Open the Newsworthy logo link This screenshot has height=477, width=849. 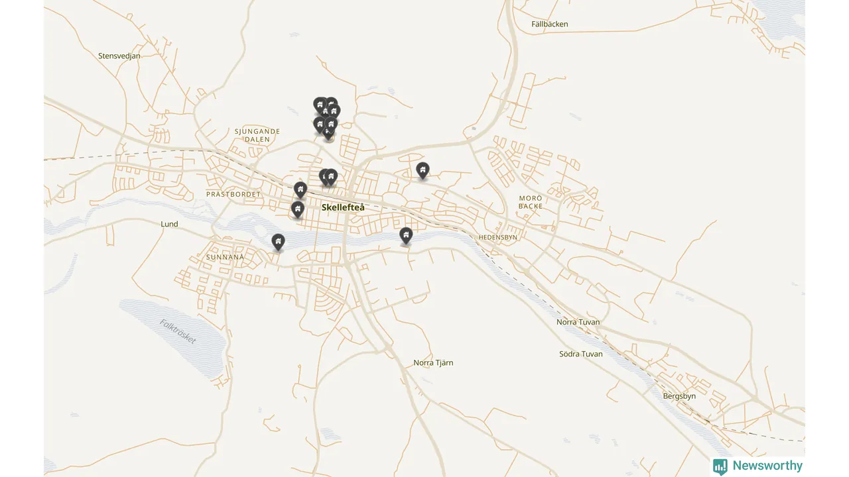pyautogui.click(x=757, y=466)
